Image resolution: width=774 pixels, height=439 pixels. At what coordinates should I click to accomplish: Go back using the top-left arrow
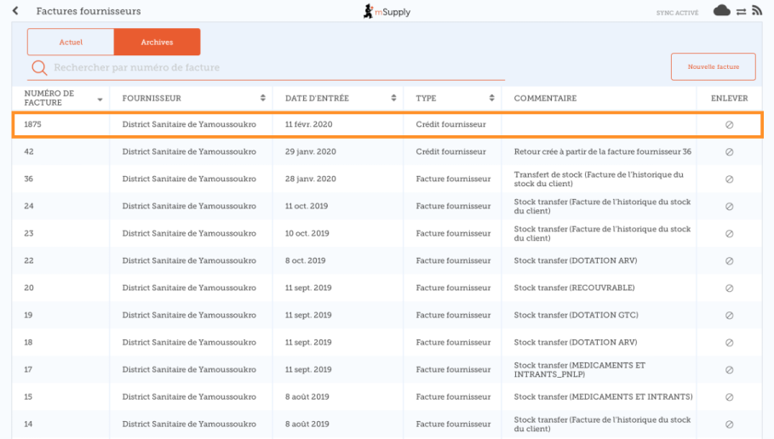pyautogui.click(x=15, y=11)
